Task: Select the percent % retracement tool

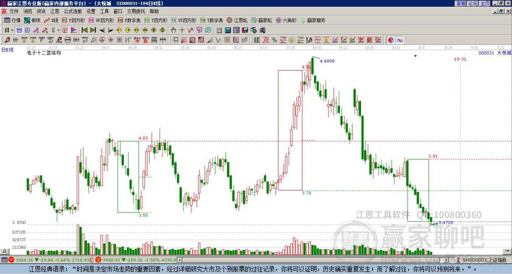Action: [x=274, y=40]
